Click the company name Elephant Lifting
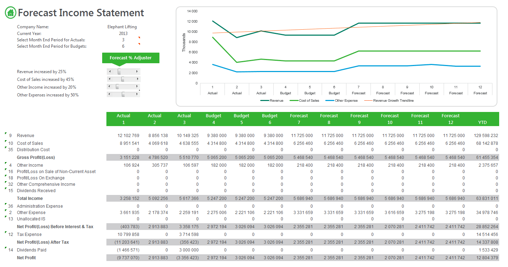Viewport: 508px width, 267px height. (122, 27)
